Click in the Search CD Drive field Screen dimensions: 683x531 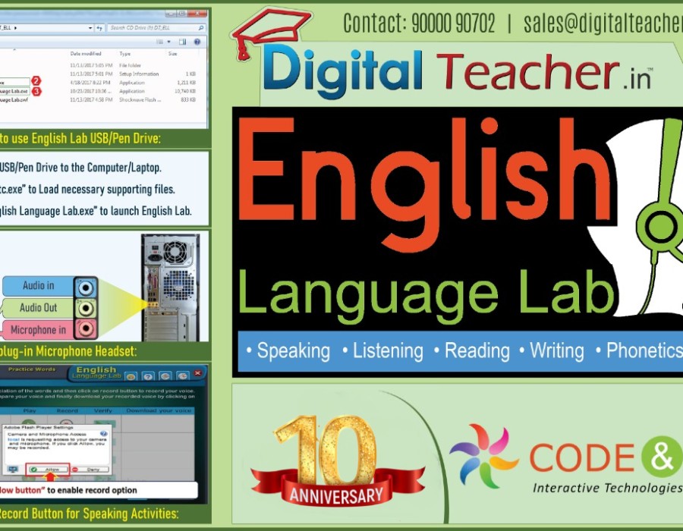pos(152,27)
